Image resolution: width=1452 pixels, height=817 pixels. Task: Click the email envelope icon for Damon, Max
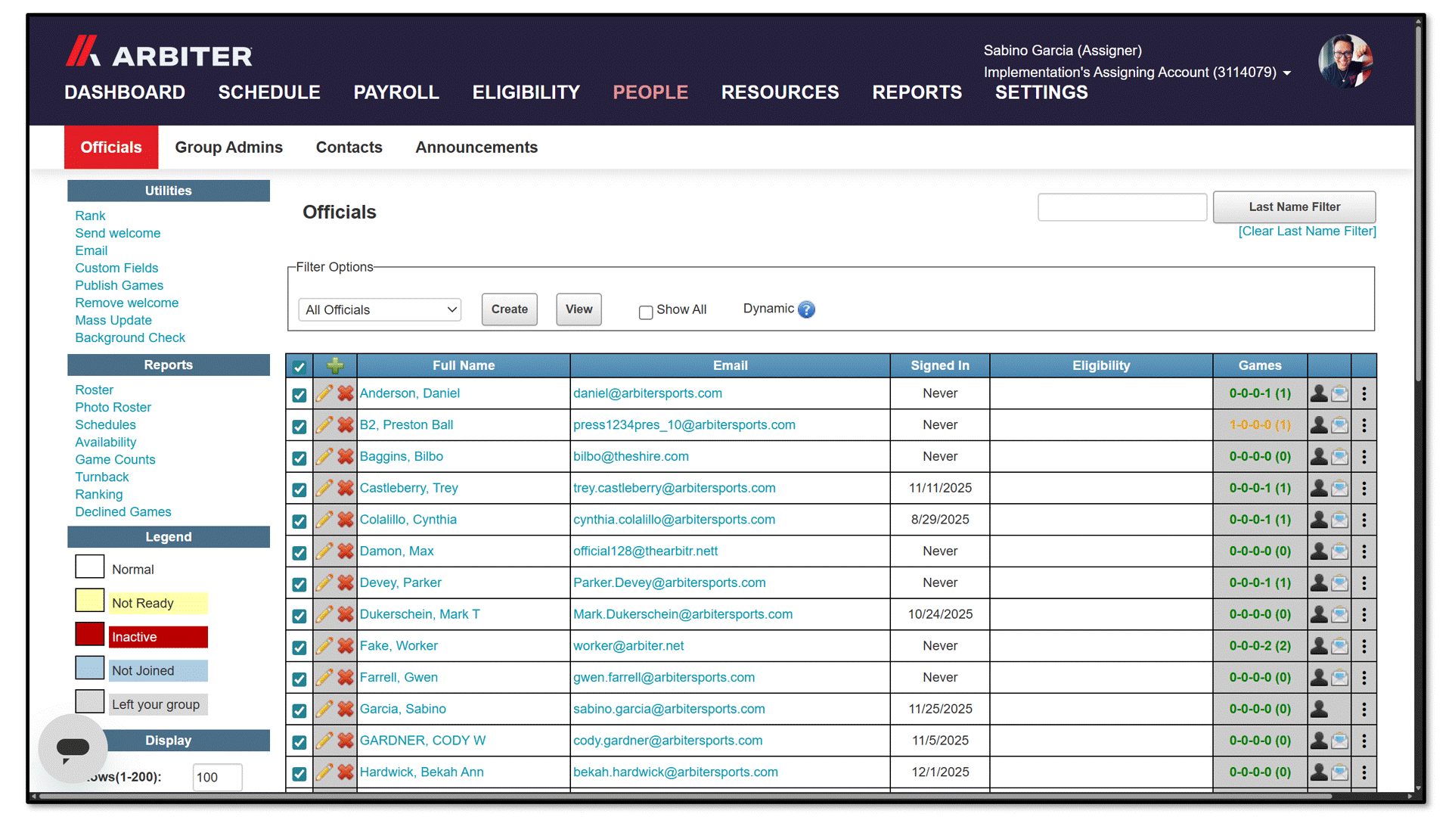point(1340,551)
